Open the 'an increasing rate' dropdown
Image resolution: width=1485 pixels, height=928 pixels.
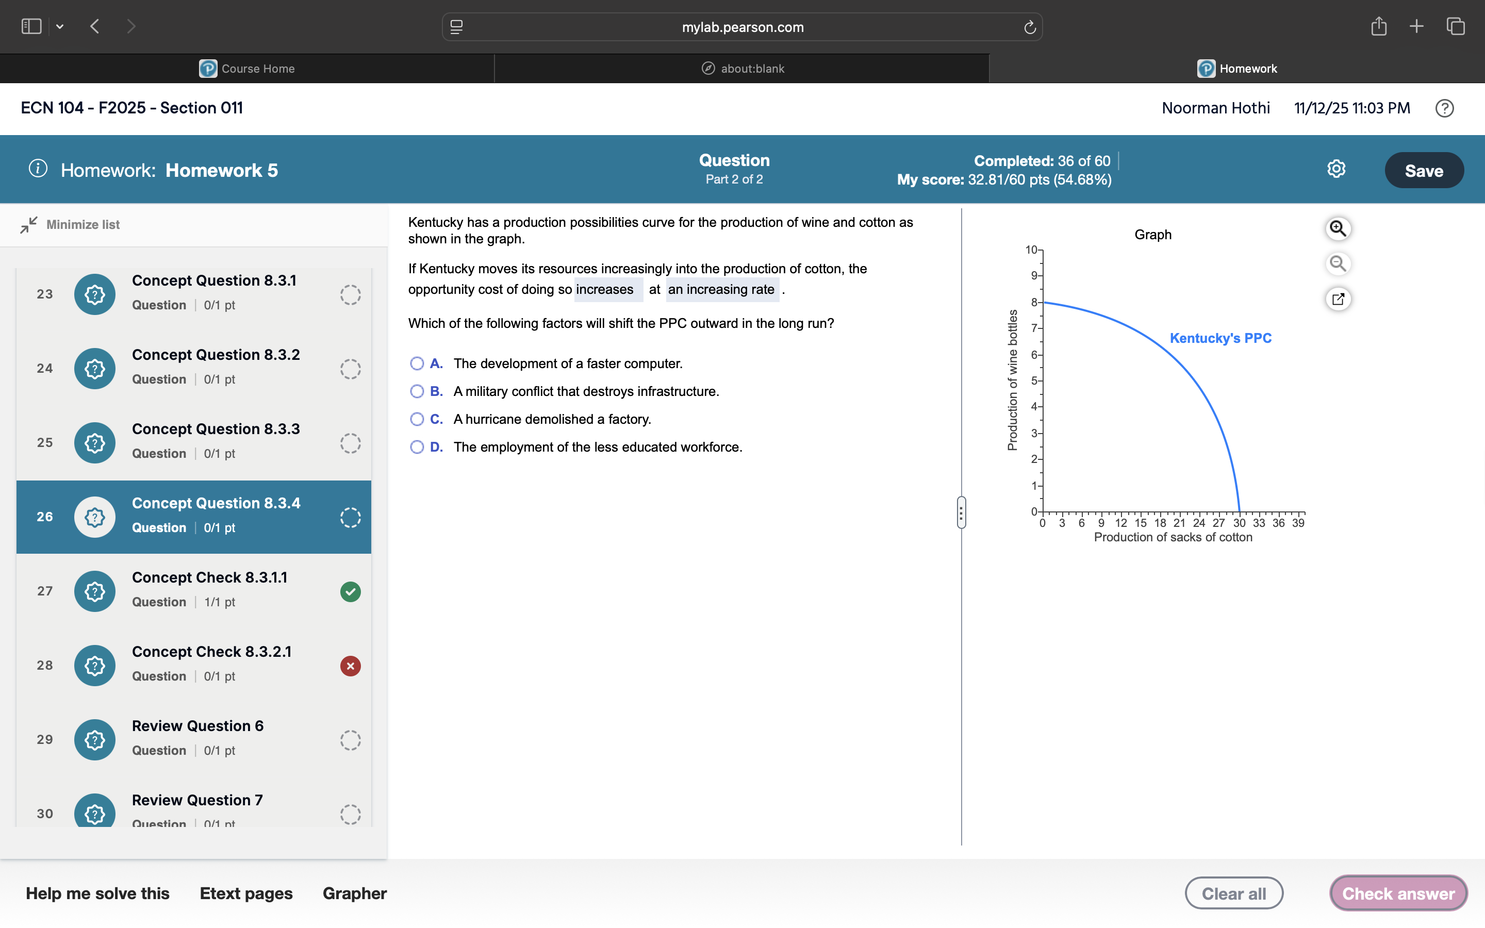pos(722,290)
